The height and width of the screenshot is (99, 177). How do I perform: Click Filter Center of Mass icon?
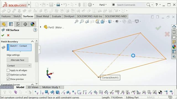pyautogui.click(x=160, y=92)
